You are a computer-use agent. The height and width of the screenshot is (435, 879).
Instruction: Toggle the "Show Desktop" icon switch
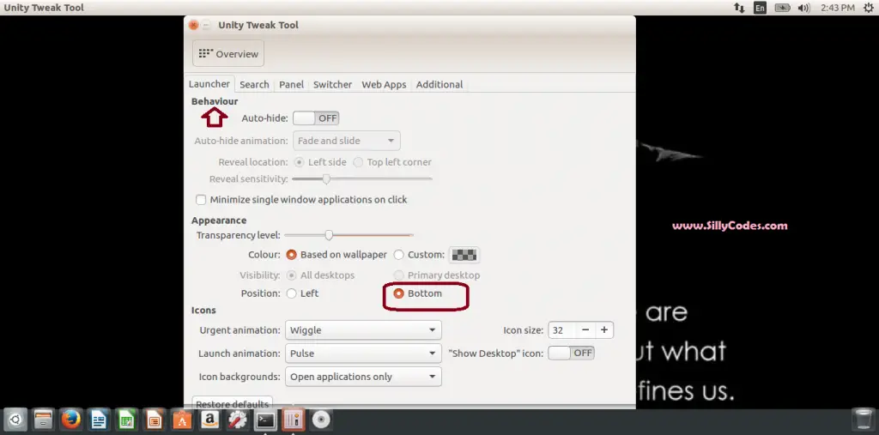coord(571,353)
